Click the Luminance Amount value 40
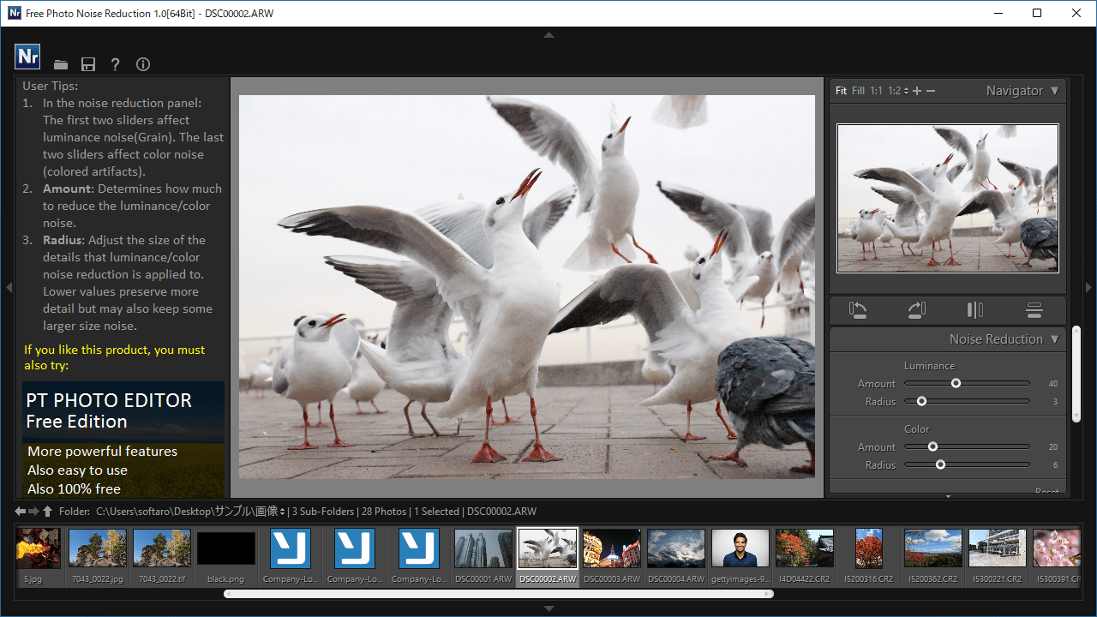1097x617 pixels. pyautogui.click(x=1053, y=384)
